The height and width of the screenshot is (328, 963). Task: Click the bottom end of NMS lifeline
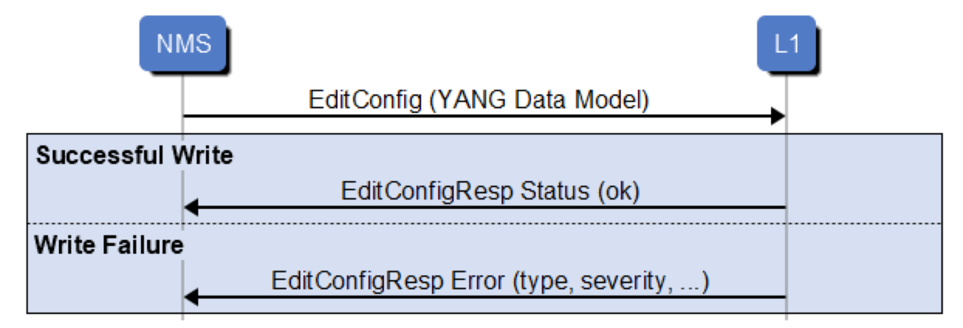tap(183, 318)
